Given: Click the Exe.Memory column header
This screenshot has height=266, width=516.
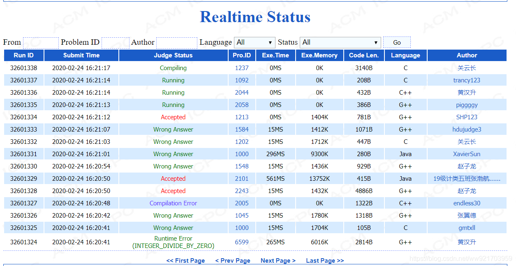Looking at the screenshot, I should (319, 55).
